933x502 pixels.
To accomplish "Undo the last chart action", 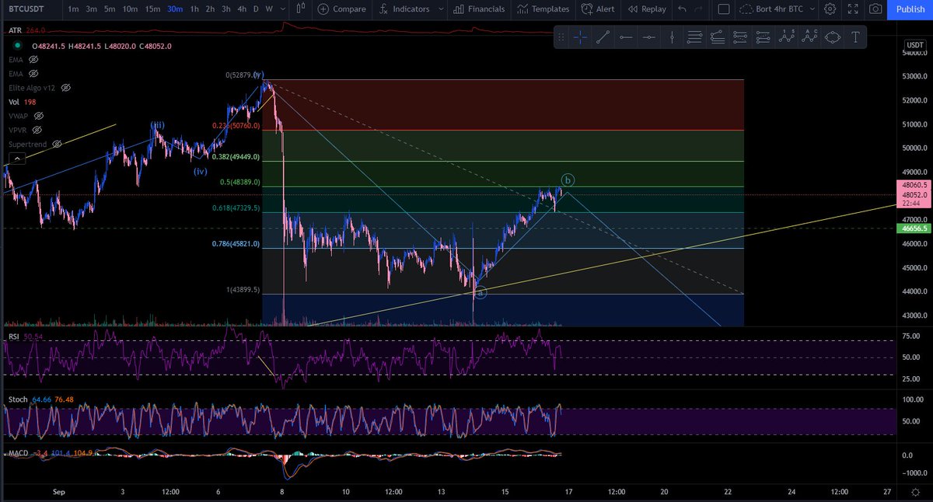I will [682, 9].
